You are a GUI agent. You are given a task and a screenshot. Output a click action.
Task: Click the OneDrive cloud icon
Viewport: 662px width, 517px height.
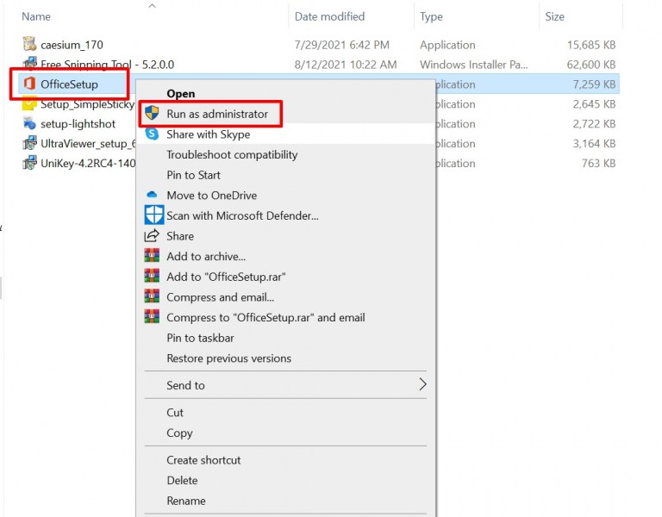pyautogui.click(x=153, y=196)
